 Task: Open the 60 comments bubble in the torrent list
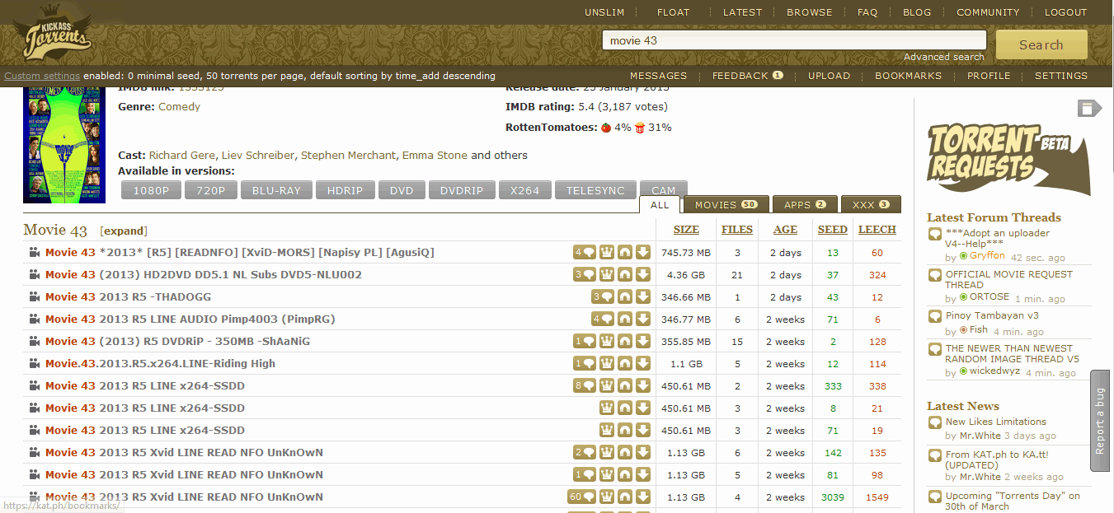(x=582, y=497)
